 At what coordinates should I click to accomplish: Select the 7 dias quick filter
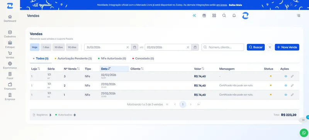pyautogui.click(x=46, y=47)
